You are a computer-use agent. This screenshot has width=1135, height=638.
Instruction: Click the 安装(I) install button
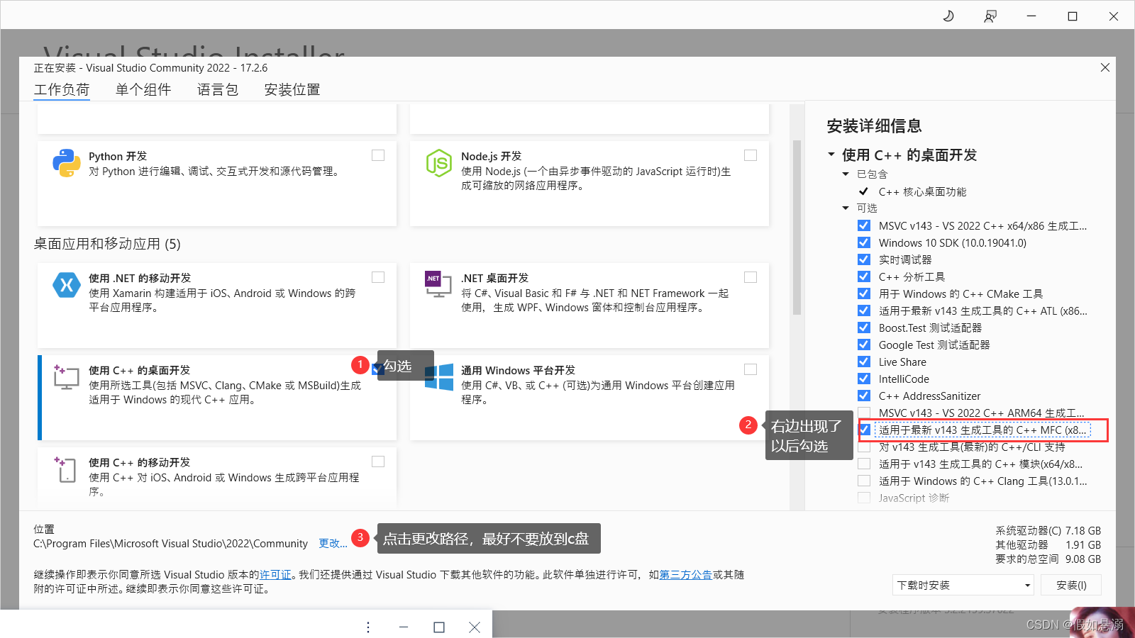[x=1071, y=586]
